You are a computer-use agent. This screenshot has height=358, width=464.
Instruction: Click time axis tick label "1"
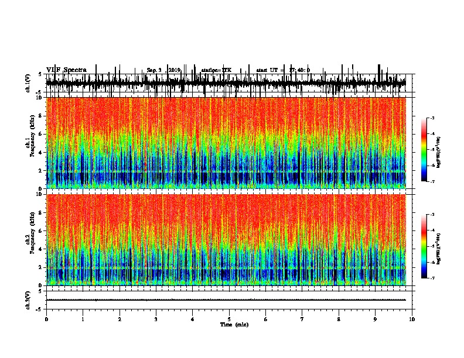83,319
